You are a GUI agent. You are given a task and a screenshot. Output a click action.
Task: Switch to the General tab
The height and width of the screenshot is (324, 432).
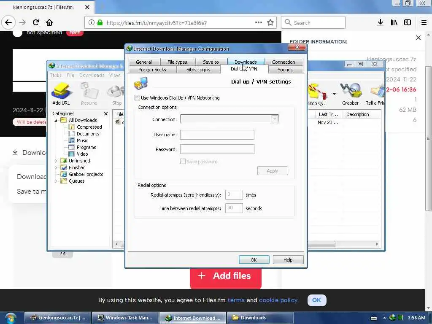click(x=144, y=62)
